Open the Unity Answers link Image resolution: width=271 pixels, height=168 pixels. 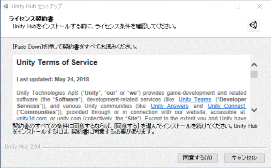(x=169, y=106)
